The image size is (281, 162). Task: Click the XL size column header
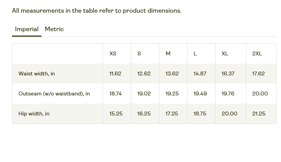(225, 53)
